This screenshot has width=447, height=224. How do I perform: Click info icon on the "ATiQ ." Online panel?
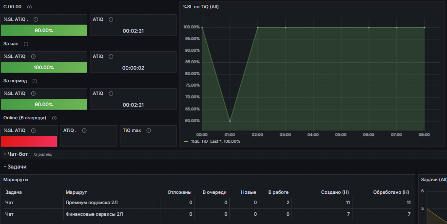point(84,131)
